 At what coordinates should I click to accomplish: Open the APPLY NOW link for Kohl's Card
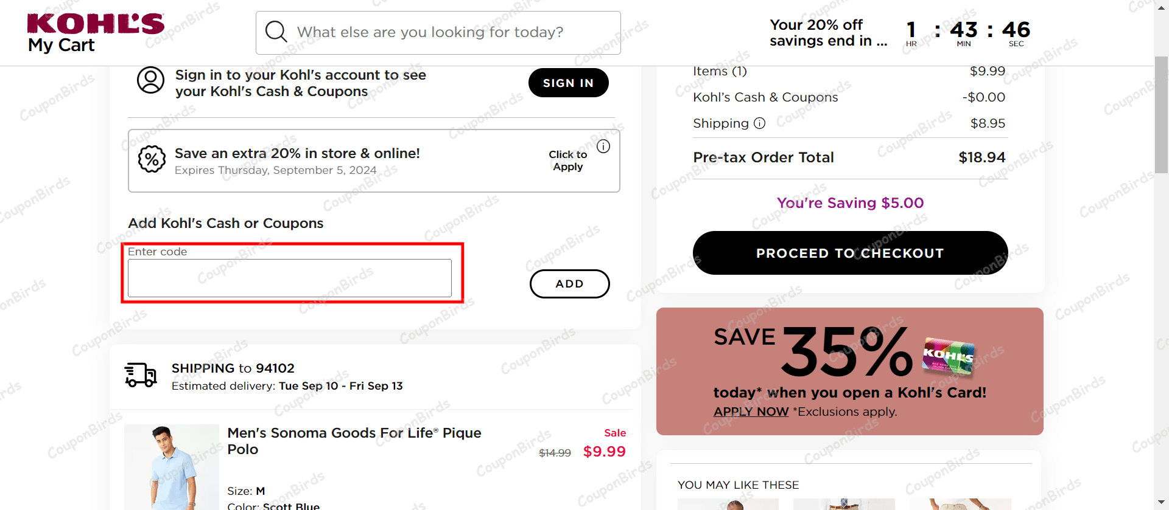click(750, 412)
